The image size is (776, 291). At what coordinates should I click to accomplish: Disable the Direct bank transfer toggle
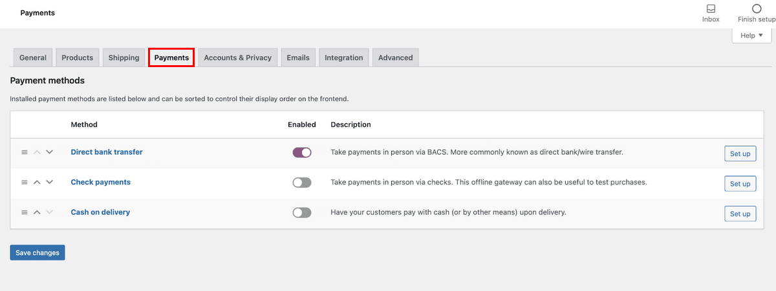pos(302,152)
